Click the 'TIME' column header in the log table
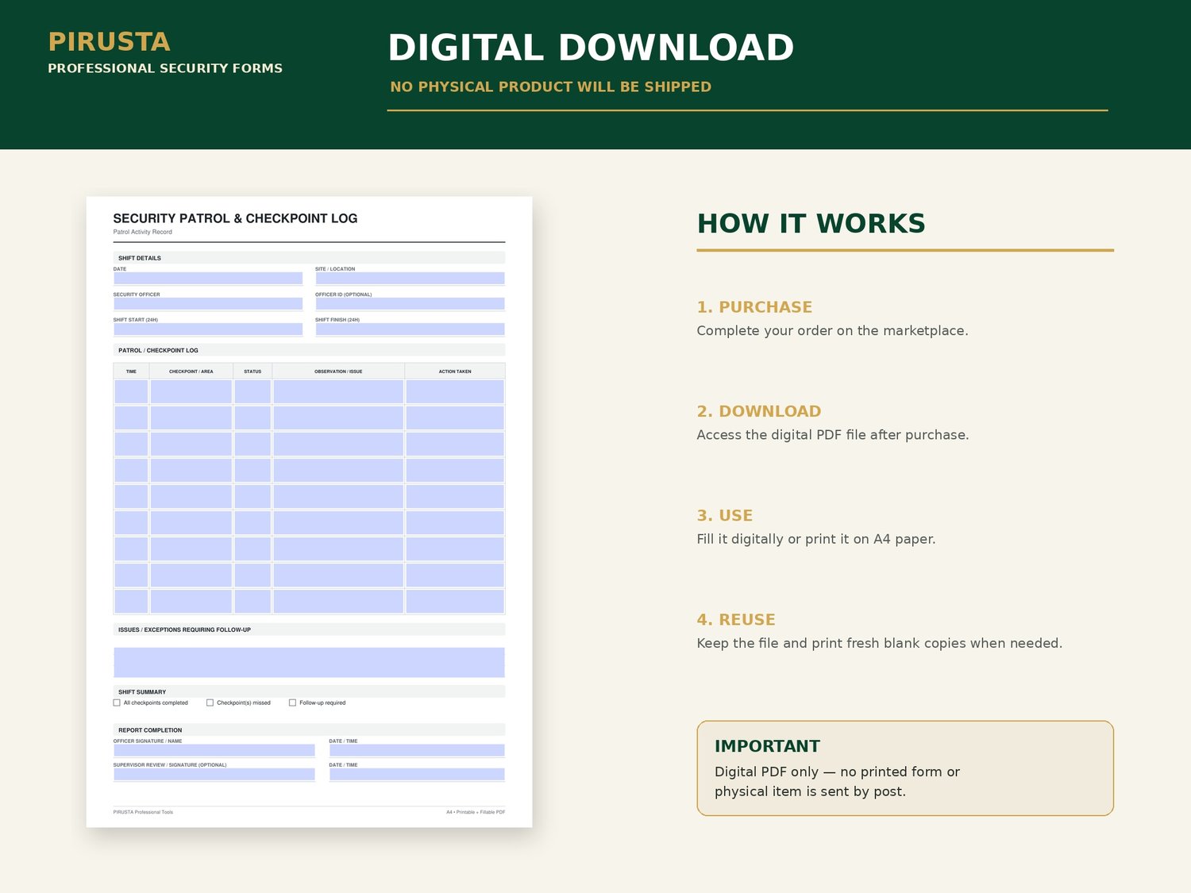Viewport: 1191px width, 893px height. pyautogui.click(x=131, y=371)
